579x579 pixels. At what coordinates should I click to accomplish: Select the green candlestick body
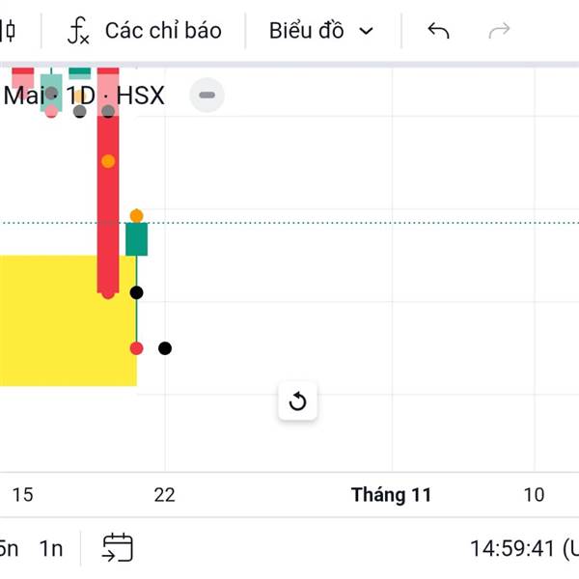pyautogui.click(x=136, y=239)
